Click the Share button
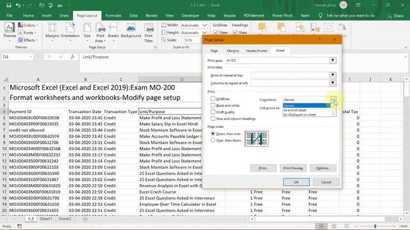 pyautogui.click(x=395, y=16)
